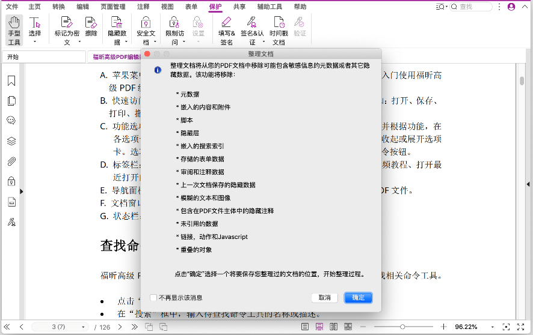The image size is (533, 335).
Task: Click Restrict Access (限制访问) icon
Action: pyautogui.click(x=174, y=22)
